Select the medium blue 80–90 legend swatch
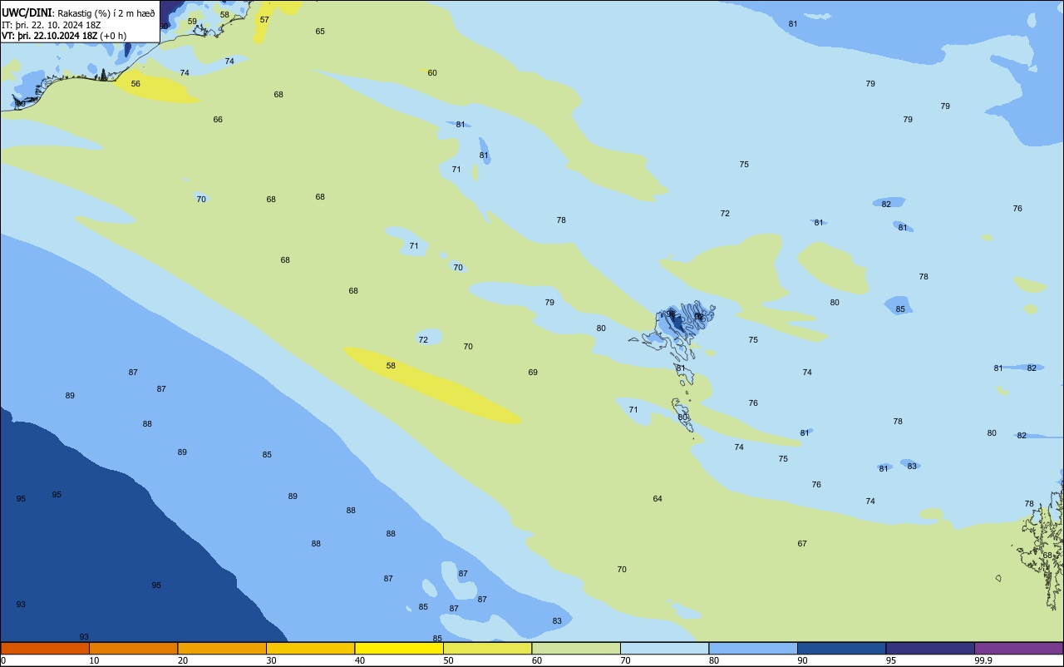Image resolution: width=1064 pixels, height=667 pixels. point(753,648)
